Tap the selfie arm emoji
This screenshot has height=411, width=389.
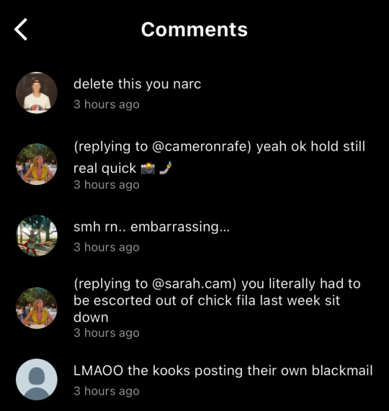pos(166,168)
